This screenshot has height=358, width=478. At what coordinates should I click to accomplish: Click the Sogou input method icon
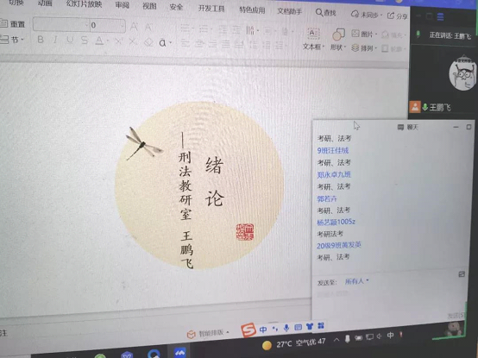pos(248,330)
